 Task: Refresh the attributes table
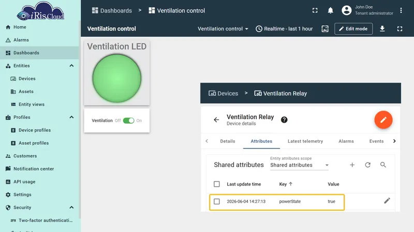[367, 165]
